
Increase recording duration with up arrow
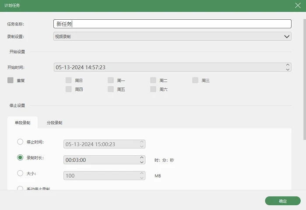click(x=142, y=157)
